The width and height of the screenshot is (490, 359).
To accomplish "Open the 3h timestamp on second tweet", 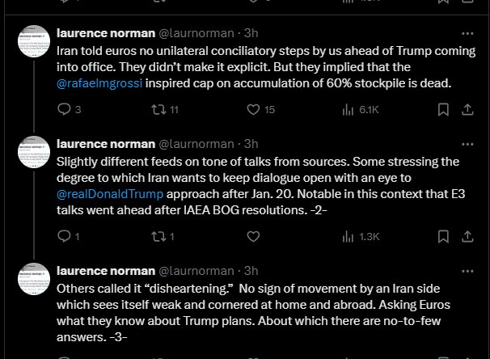I will click(251, 144).
